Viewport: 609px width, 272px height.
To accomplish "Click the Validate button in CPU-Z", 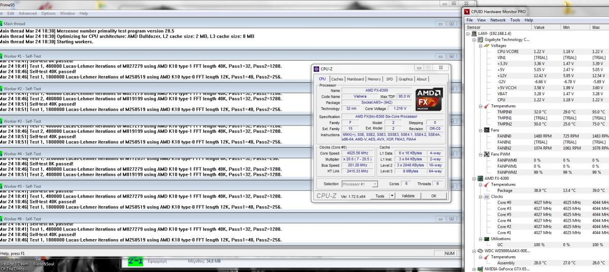I will point(408,196).
